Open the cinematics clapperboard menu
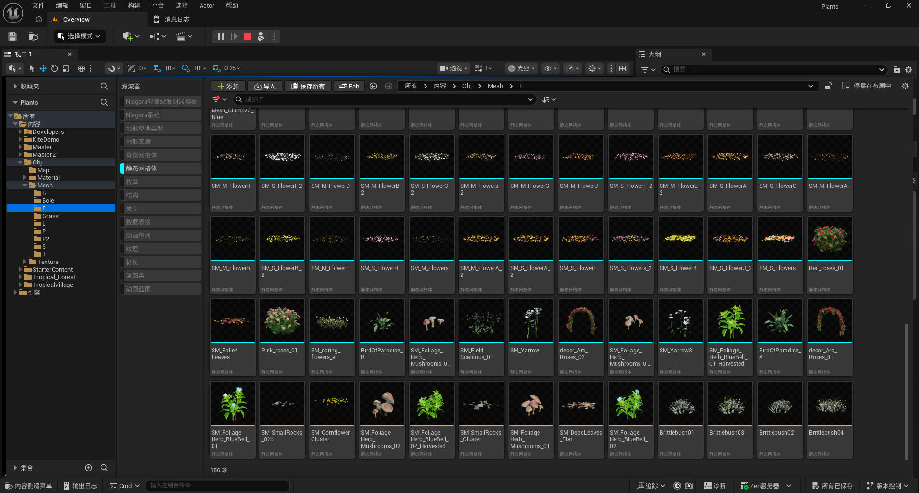The image size is (919, 493). (184, 36)
